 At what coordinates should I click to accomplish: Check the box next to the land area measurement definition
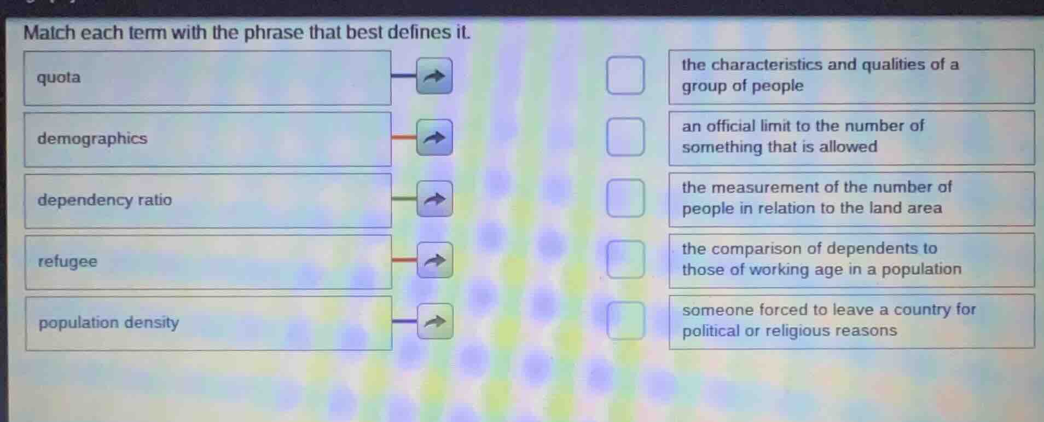625,198
